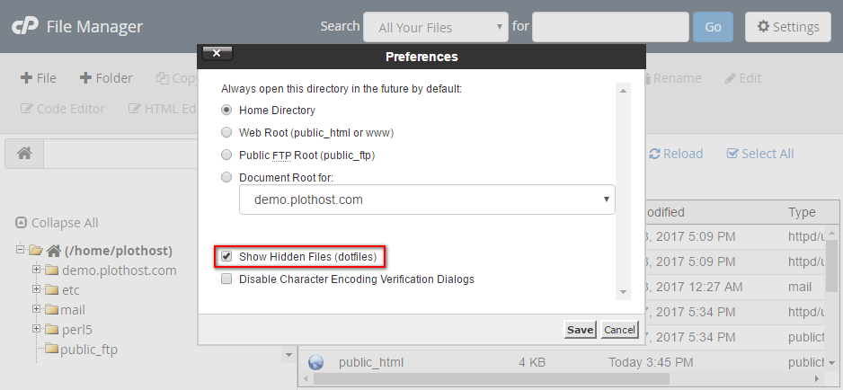This screenshot has height=390, width=843.
Task: Open the demo.plothost.com document root dropdown
Action: (427, 199)
